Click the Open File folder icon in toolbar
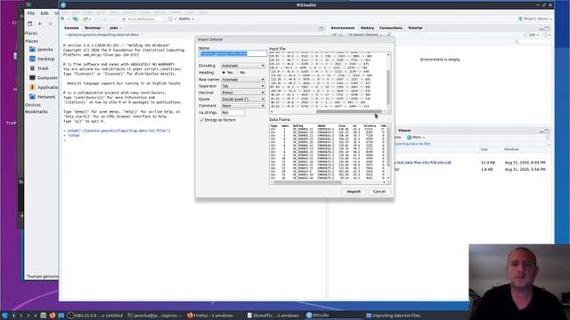The width and height of the screenshot is (570, 320). [x=85, y=19]
